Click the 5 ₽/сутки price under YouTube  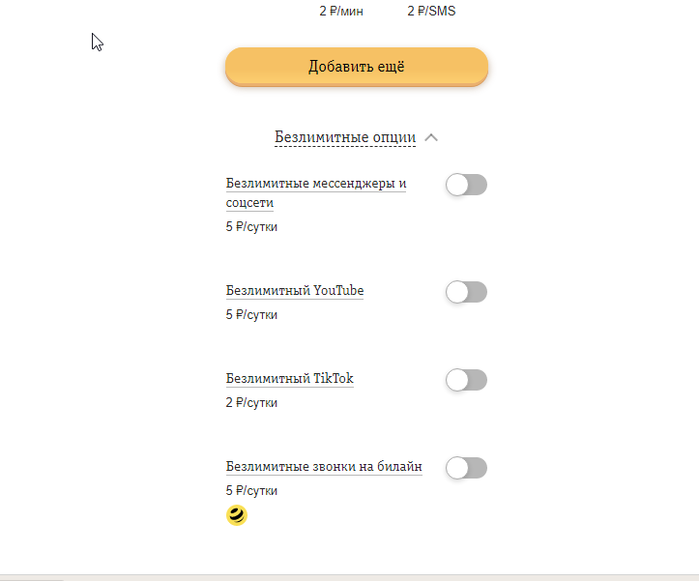251,315
